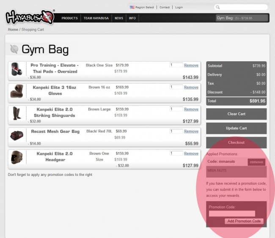Remove the mmanuts promotion code

pos(256,162)
